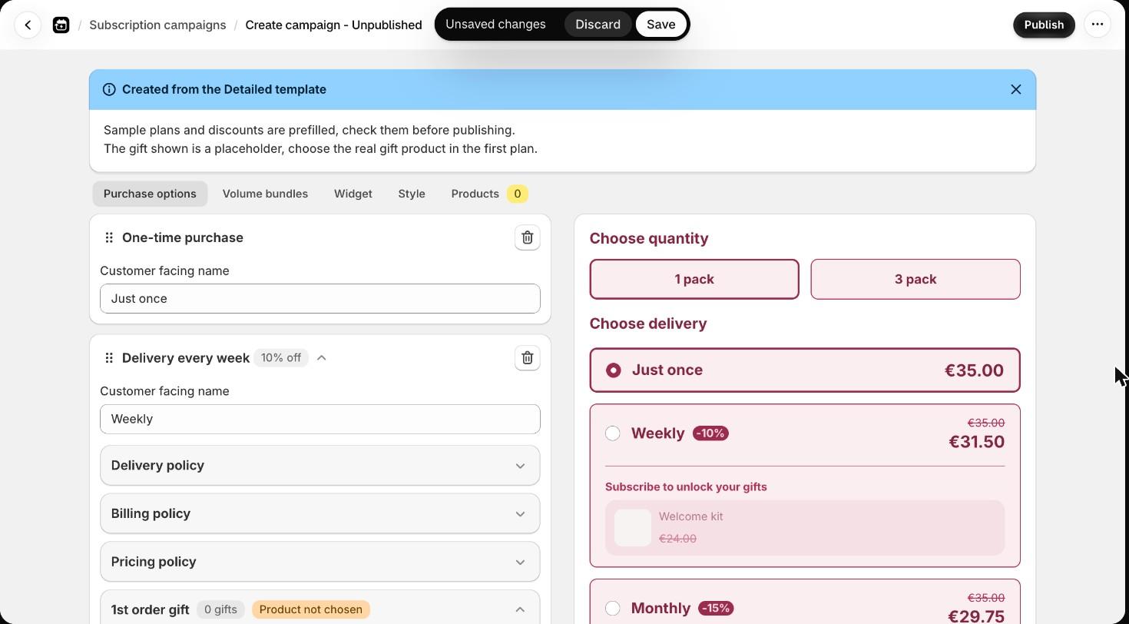The image size is (1129, 624).
Task: Click the Product not chosen warning badge
Action: tap(311, 609)
